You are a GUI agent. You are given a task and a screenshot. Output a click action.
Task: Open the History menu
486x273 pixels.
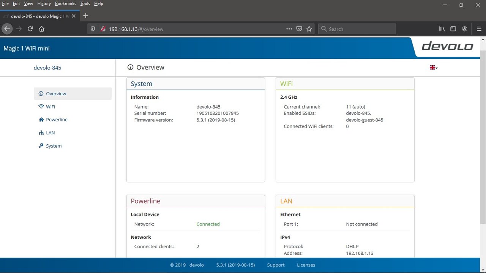pos(44,3)
